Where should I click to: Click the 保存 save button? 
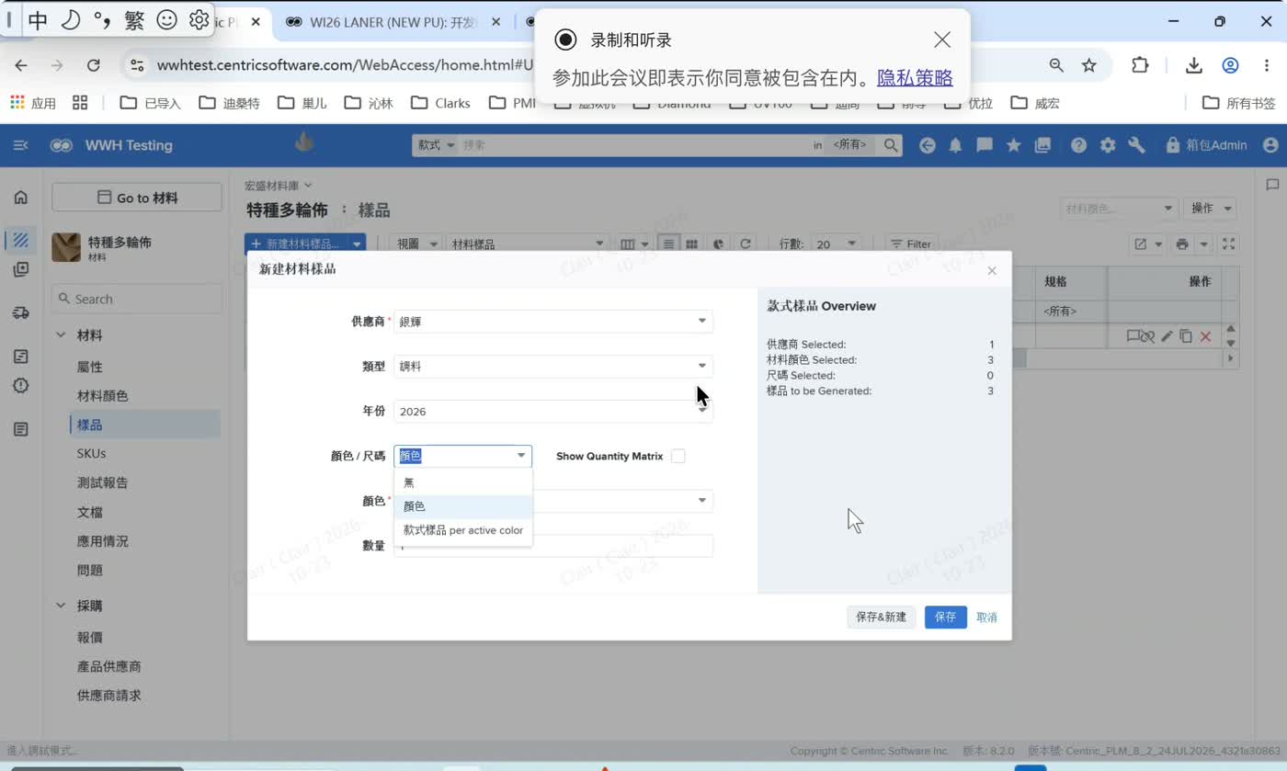945,617
